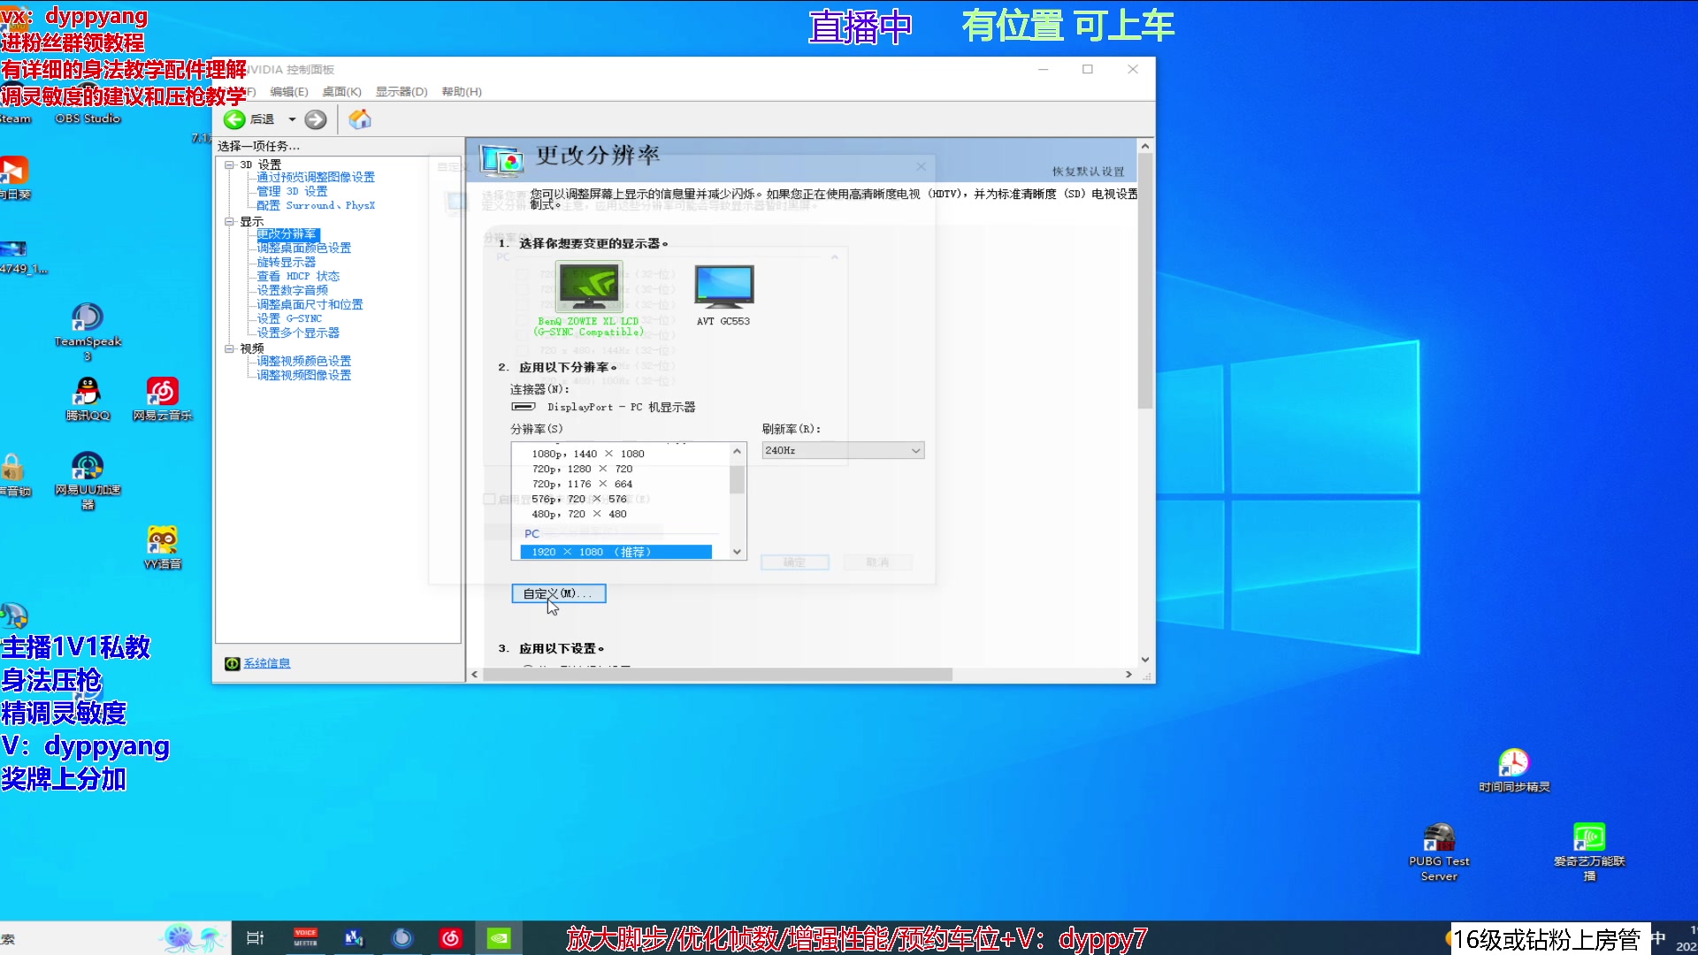The width and height of the screenshot is (1698, 955).
Task: Click the system information green icon
Action: [233, 663]
